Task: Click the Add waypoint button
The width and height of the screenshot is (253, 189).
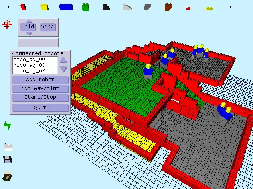Action: coord(40,89)
